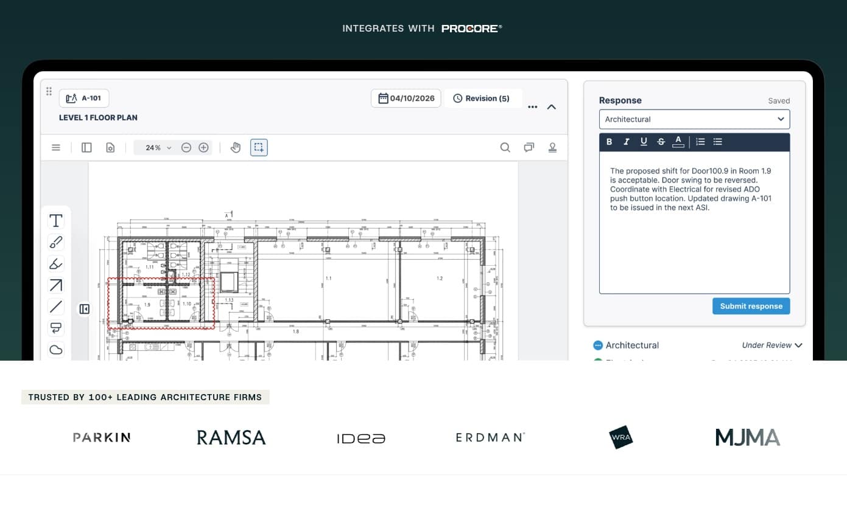Click the drag handle beside A-101

tap(49, 91)
